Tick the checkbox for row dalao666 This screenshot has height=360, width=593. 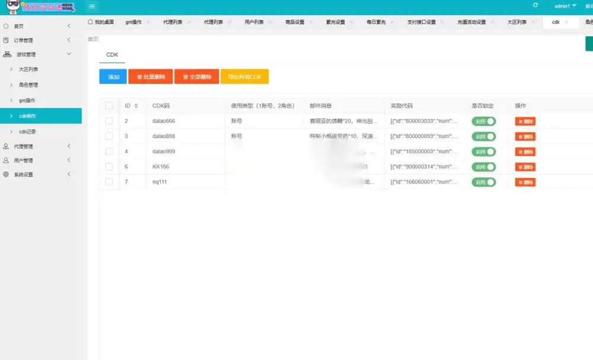[109, 121]
